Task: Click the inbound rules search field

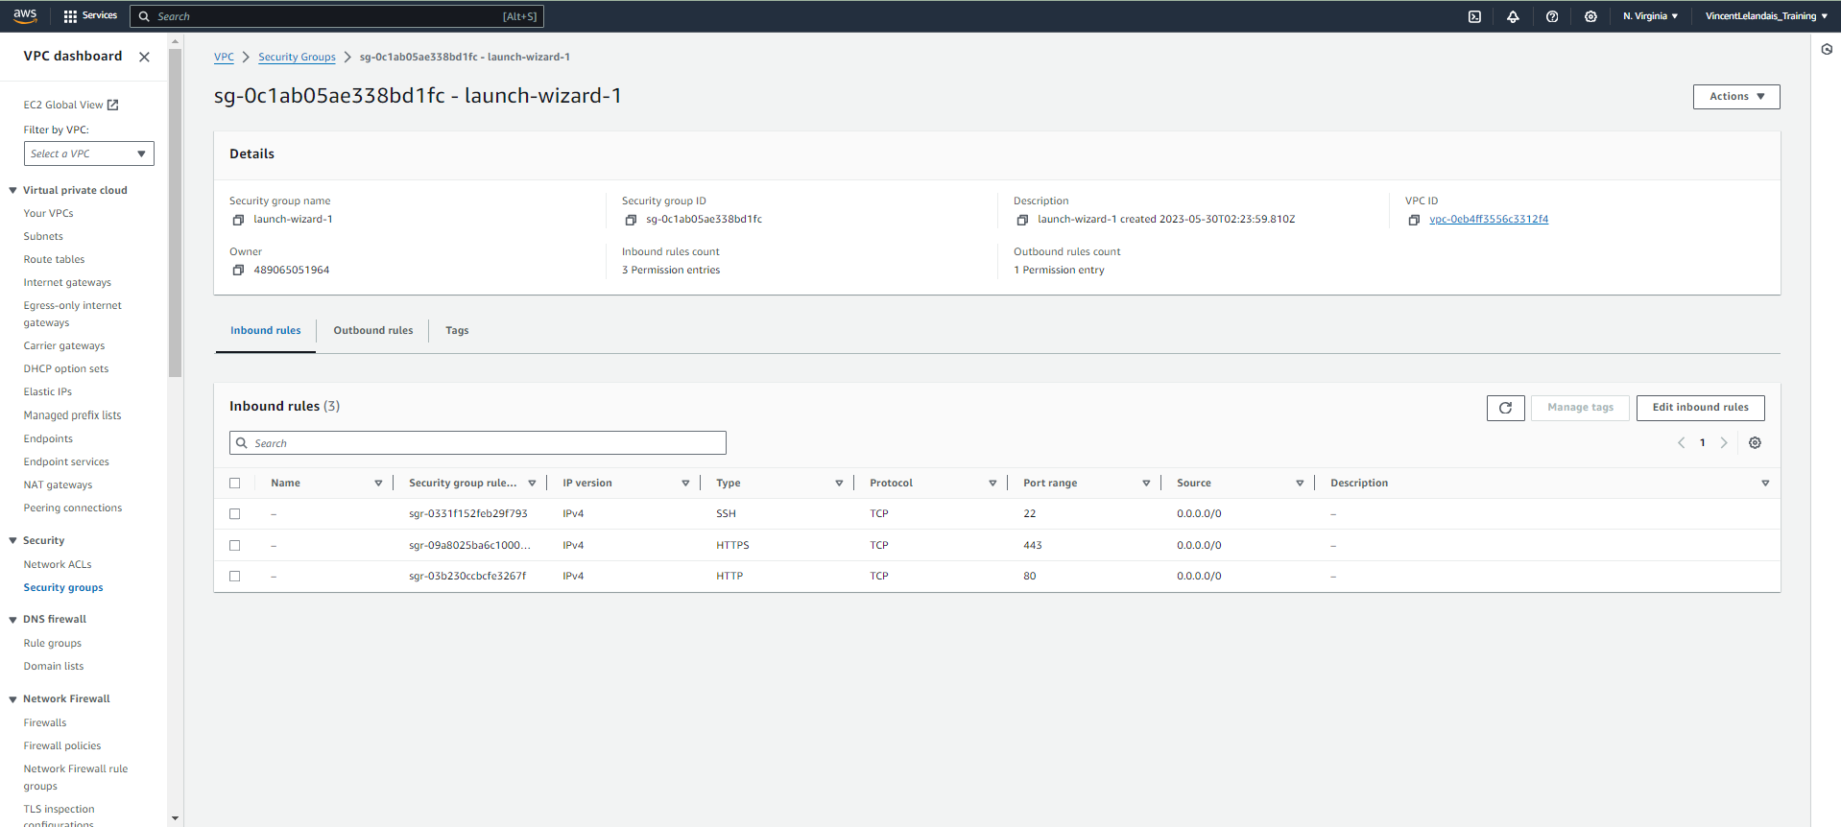Action: [478, 443]
